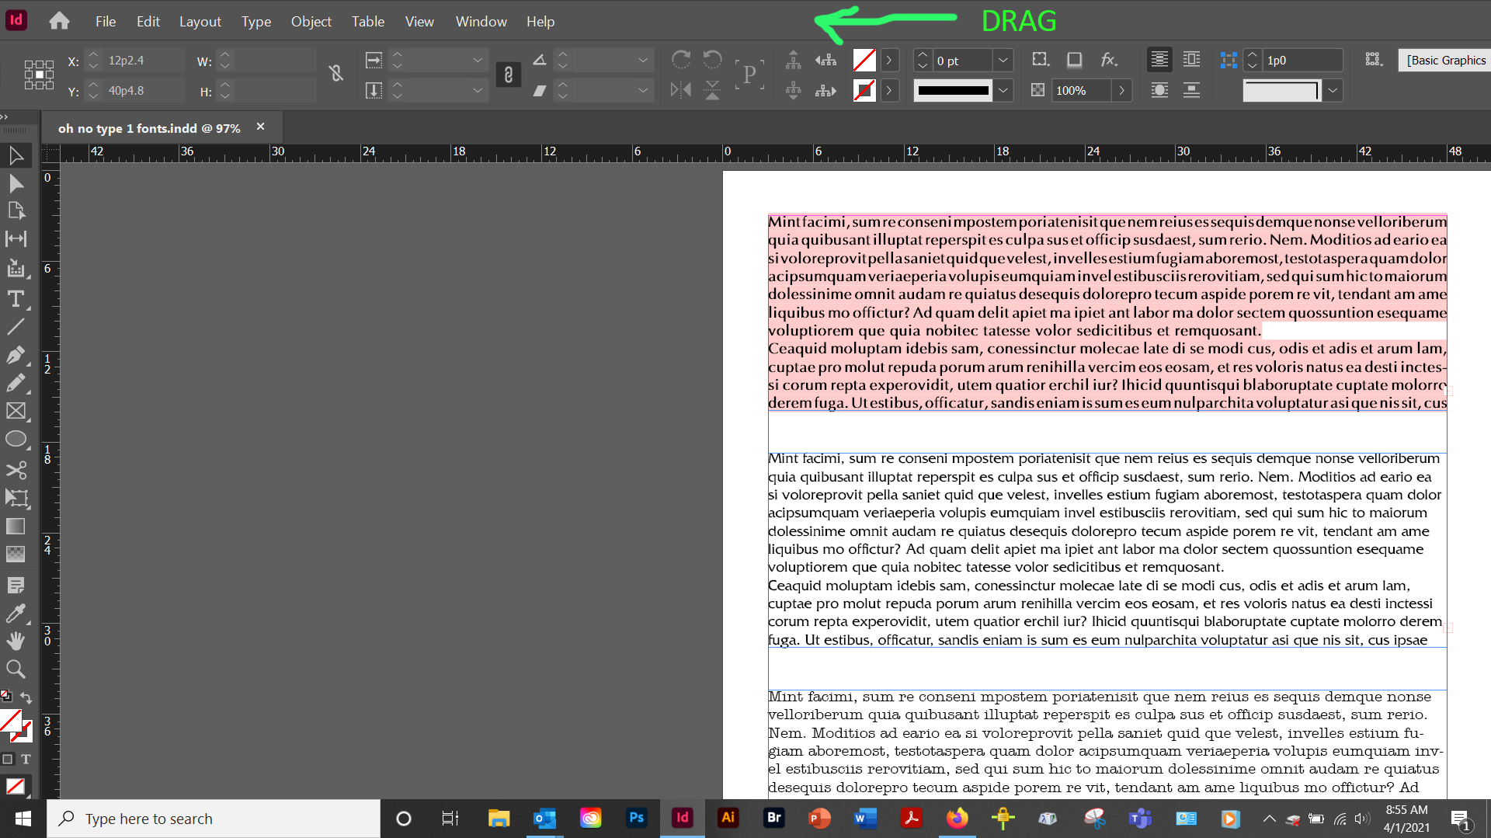Toggle the drop shadow effect button

[1075, 60]
